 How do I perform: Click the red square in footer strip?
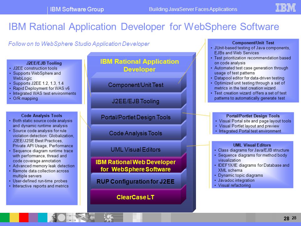point(24,218)
